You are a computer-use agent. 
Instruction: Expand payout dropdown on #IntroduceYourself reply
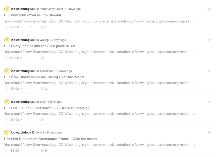coord(21,27)
